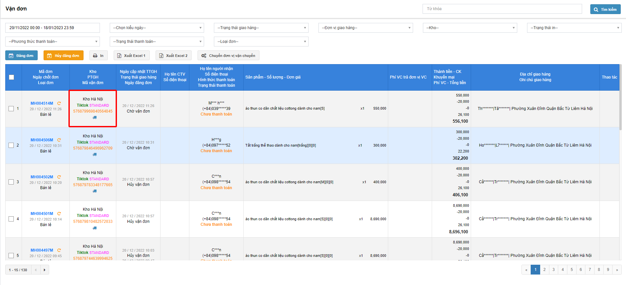Export with Xuất Excel 1 button

[x=131, y=56]
